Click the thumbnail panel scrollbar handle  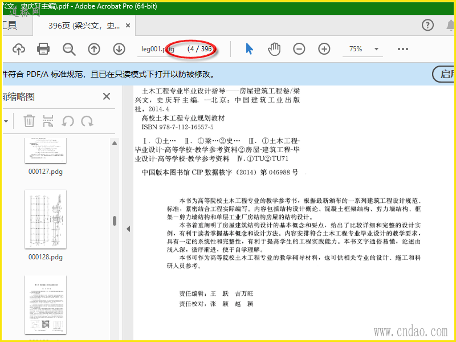pyautogui.click(x=115, y=221)
